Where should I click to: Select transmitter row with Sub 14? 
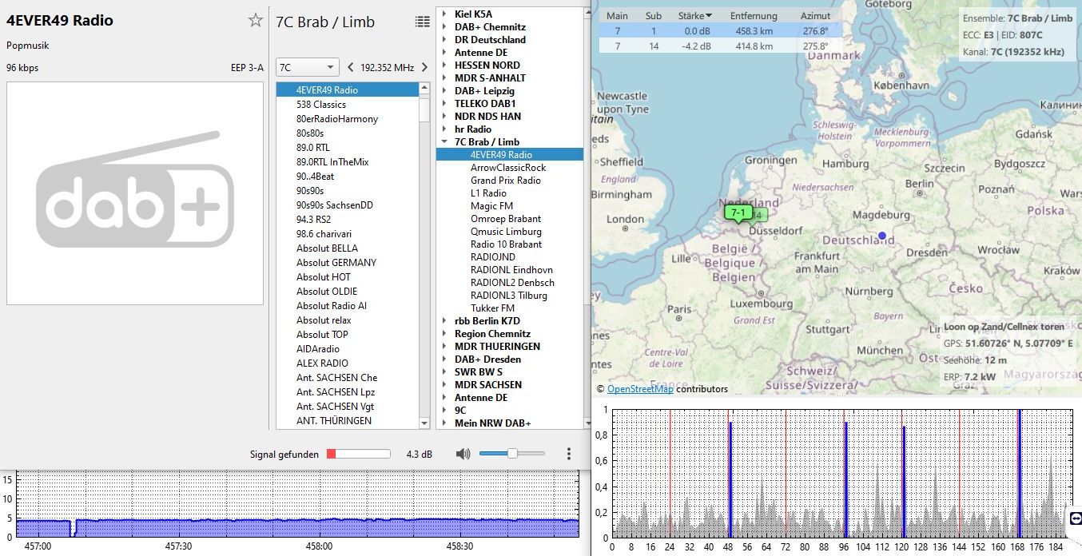(654, 46)
